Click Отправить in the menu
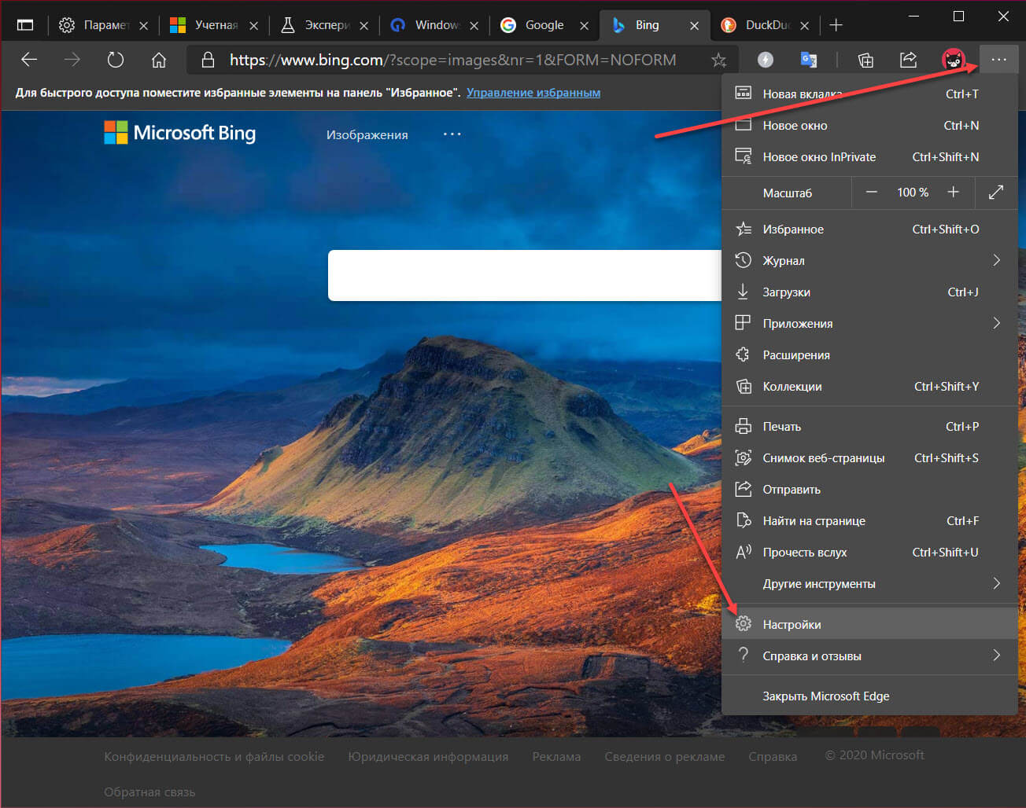Screen dimensions: 1026x808 (x=869, y=489)
